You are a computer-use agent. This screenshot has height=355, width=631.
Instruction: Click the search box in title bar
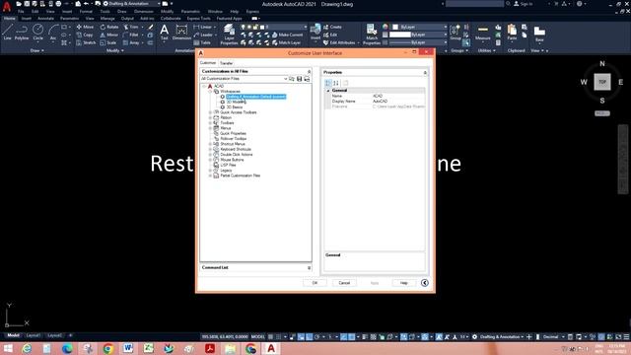click(x=474, y=4)
